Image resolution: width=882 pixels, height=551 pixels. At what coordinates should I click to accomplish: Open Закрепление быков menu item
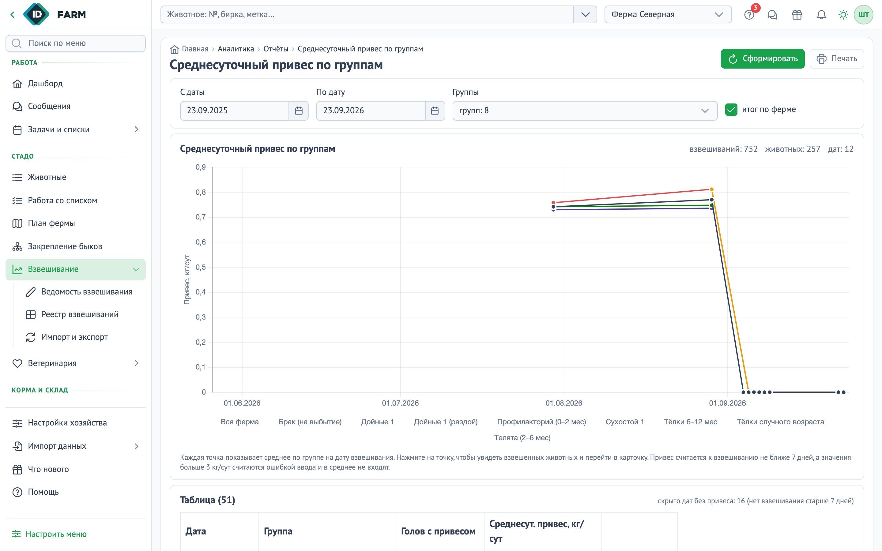pos(75,246)
